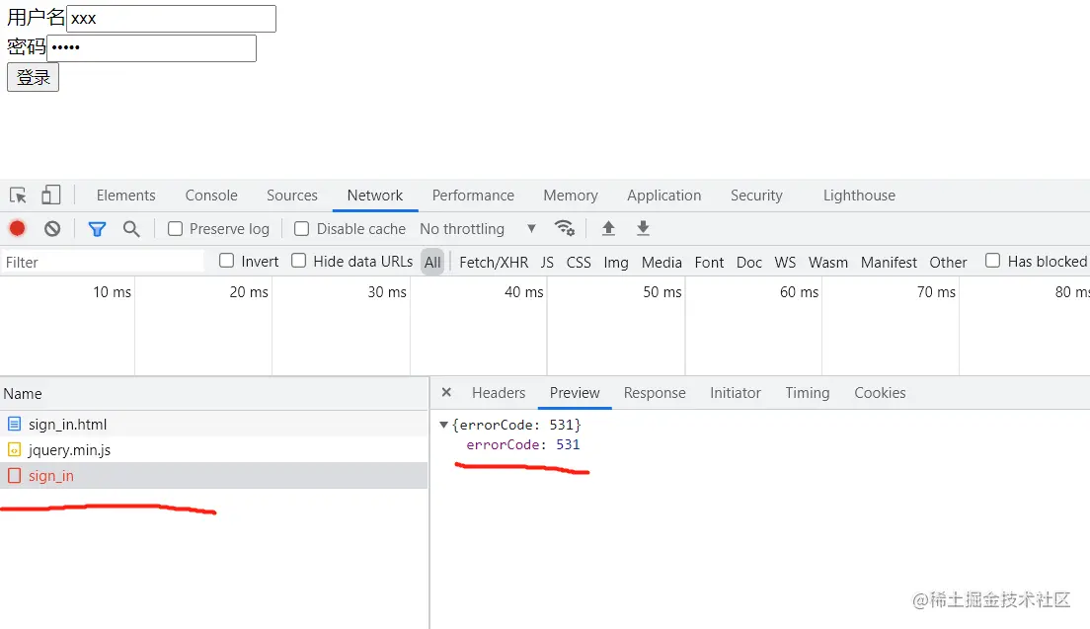Select the Network panel tab
Viewport: 1090px width, 629px height.
[x=375, y=196]
